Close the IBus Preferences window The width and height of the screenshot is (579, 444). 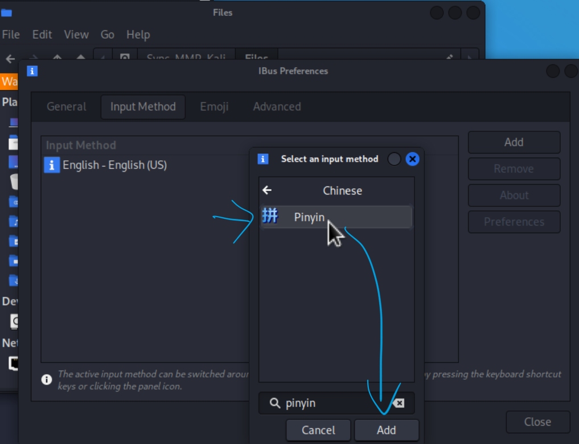537,421
